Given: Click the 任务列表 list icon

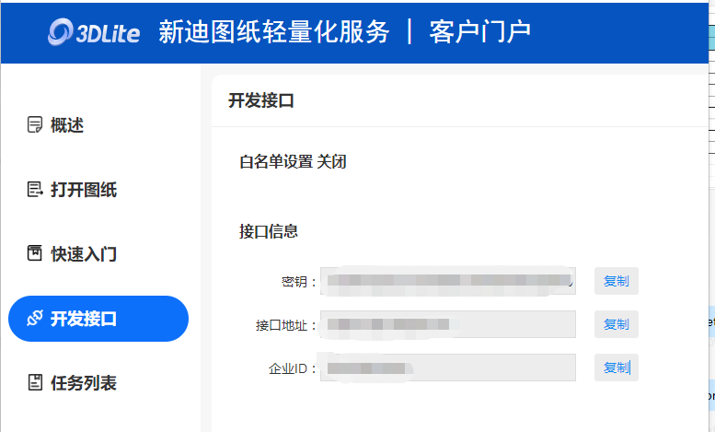Looking at the screenshot, I should click(35, 382).
